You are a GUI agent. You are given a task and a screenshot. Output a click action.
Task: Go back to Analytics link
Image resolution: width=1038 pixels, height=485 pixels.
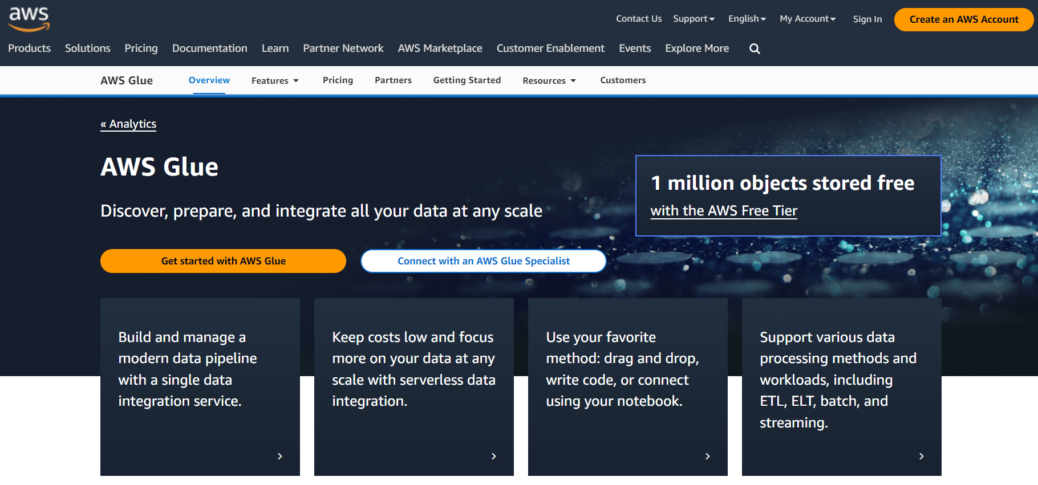point(128,124)
